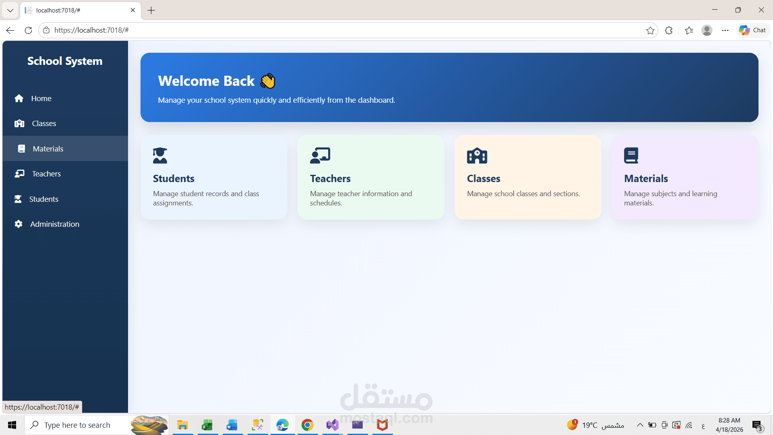Open the Students card heading
Screen dimensions: 773x435
(x=174, y=178)
